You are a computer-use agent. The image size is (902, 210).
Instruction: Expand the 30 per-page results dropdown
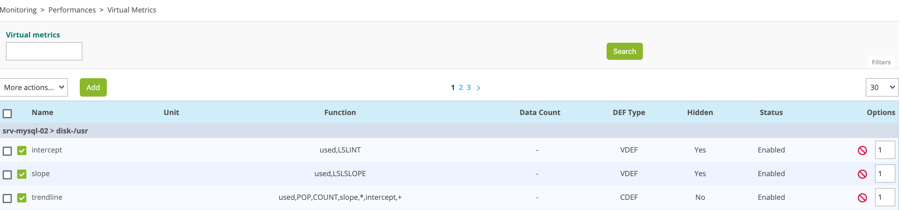882,87
